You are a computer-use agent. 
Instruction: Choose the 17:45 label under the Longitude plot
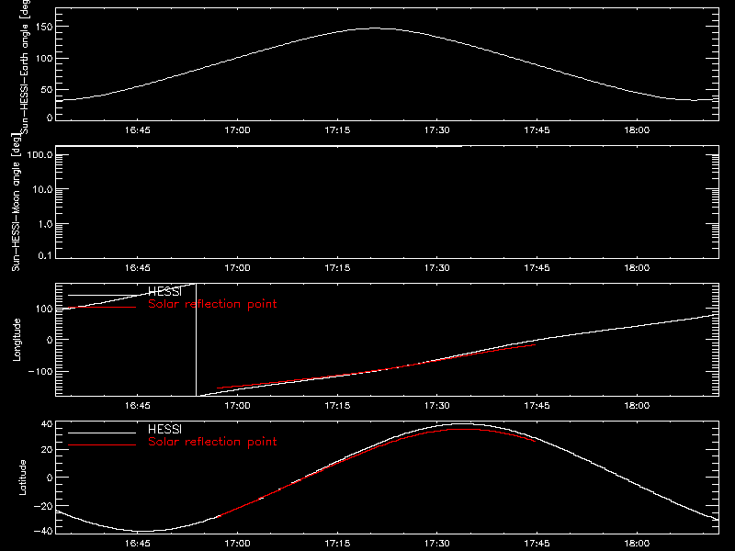coord(537,406)
